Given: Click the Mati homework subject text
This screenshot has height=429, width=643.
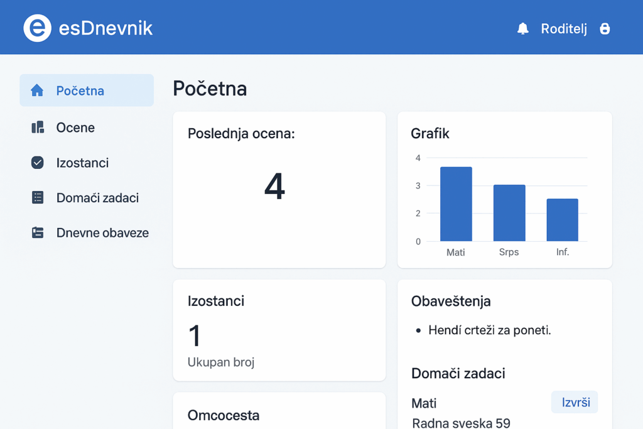Looking at the screenshot, I should click(424, 403).
